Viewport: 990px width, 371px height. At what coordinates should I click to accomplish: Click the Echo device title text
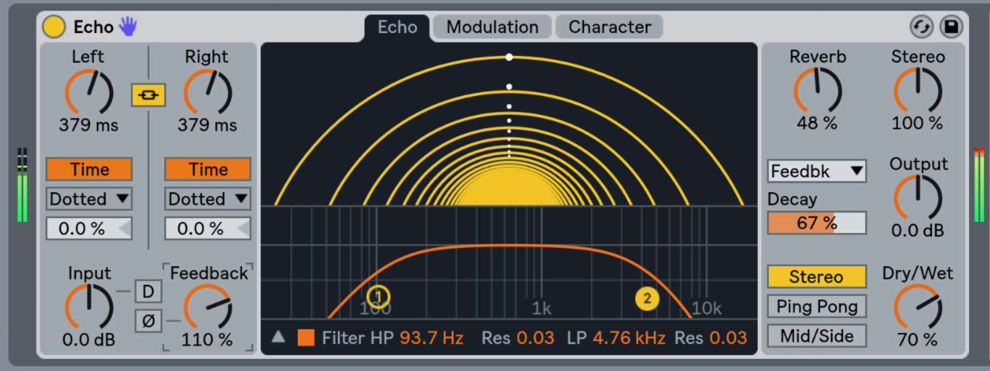tap(93, 27)
